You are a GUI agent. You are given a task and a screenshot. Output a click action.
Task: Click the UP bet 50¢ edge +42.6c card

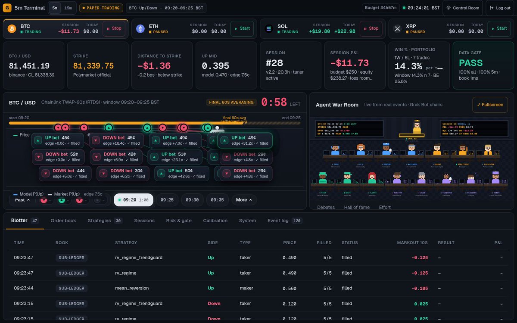click(182, 174)
